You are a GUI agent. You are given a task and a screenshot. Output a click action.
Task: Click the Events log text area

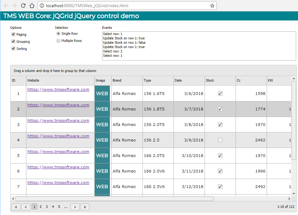click(199, 46)
